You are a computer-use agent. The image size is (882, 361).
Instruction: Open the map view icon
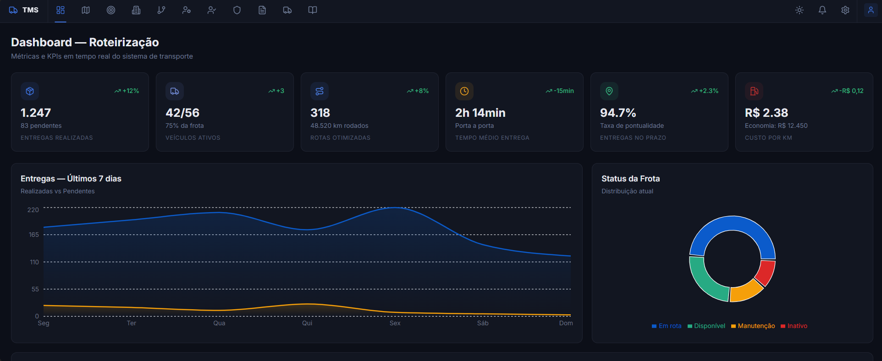(x=86, y=10)
